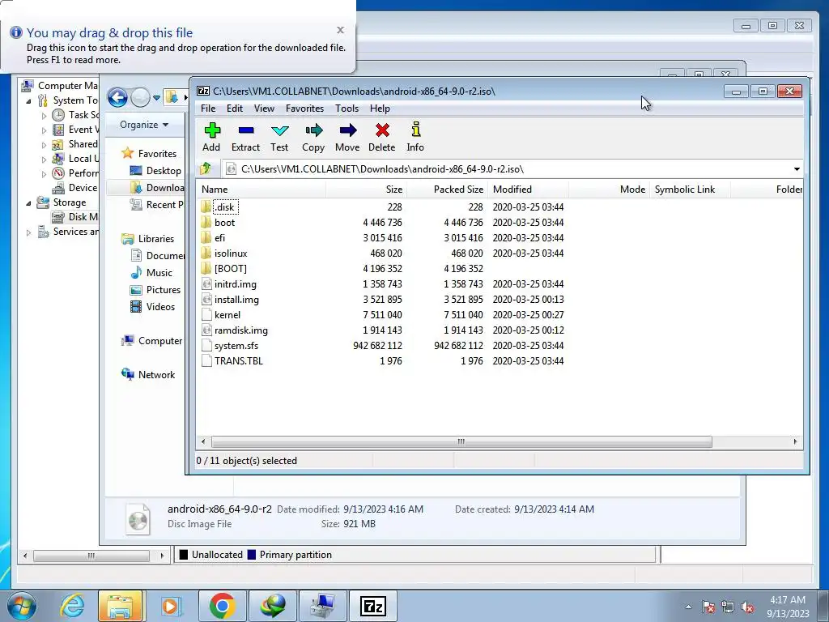Select the [BOOT] folder

(224, 269)
